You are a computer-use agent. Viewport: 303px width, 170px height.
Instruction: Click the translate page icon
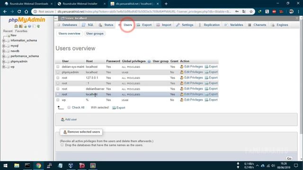coord(244,11)
